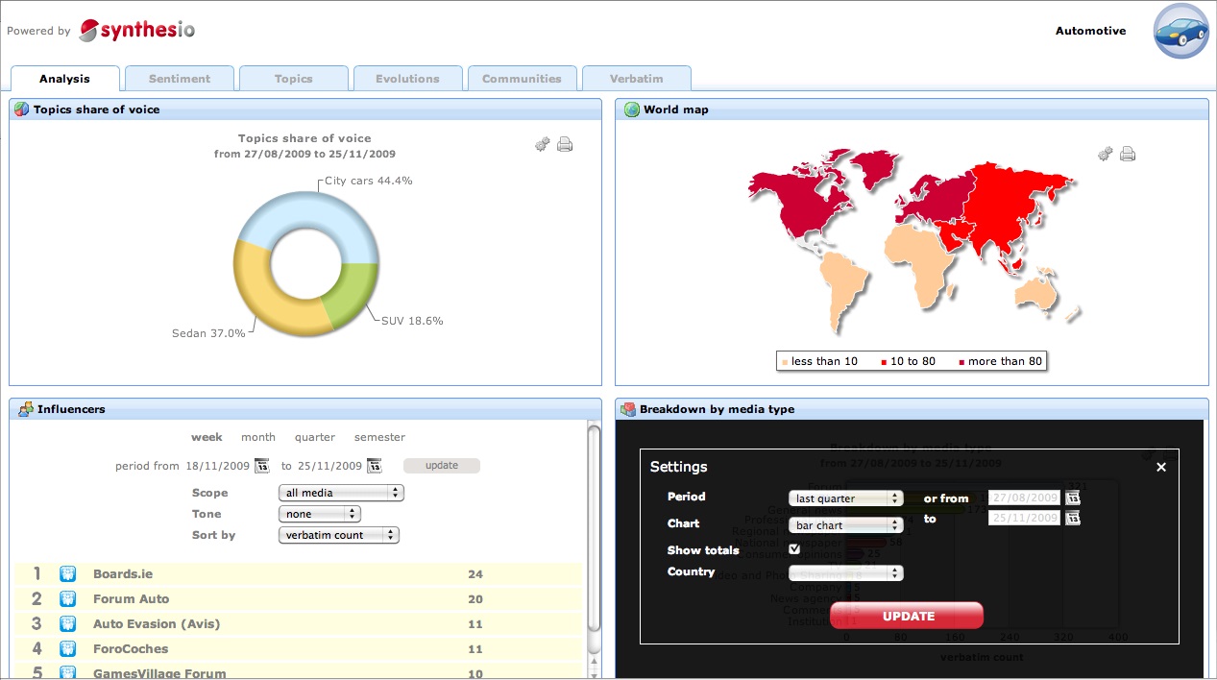Switch to the Evolutions tab
The image size is (1217, 680).
tap(408, 79)
